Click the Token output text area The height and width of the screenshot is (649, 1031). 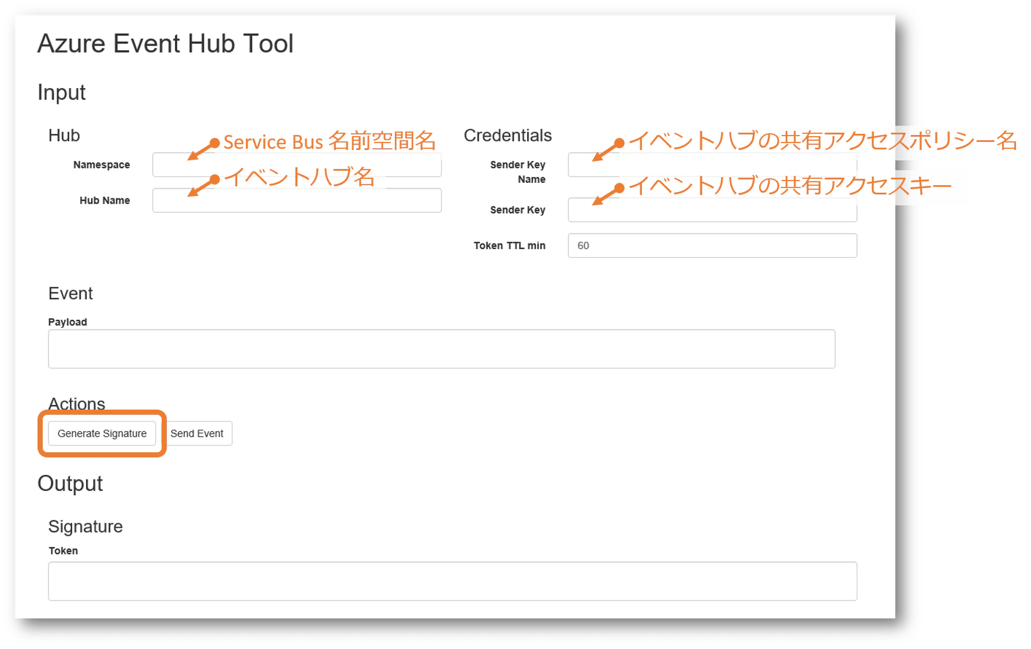(x=453, y=581)
